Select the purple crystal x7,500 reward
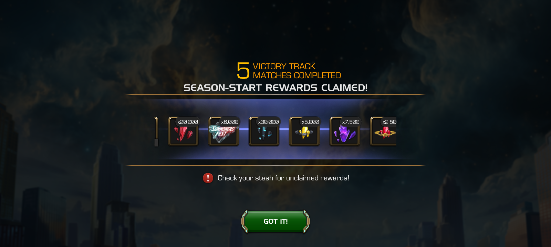Viewport: 551px width, 247px height. pyautogui.click(x=345, y=131)
